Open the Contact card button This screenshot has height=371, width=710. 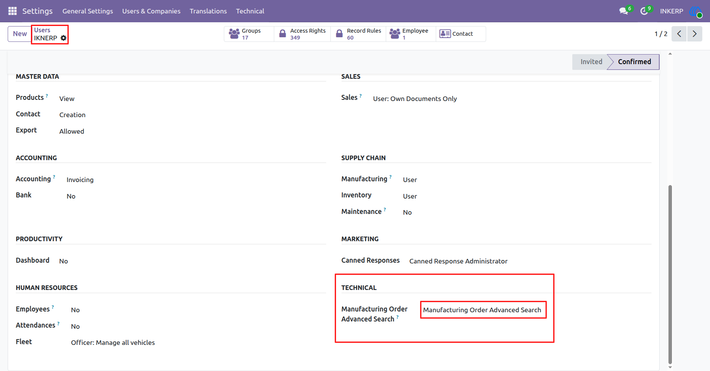[461, 34]
